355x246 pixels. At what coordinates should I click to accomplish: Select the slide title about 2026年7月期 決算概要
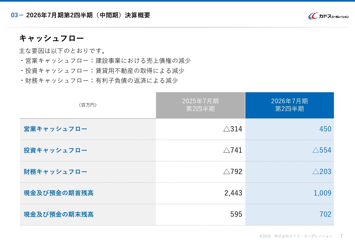(88, 16)
